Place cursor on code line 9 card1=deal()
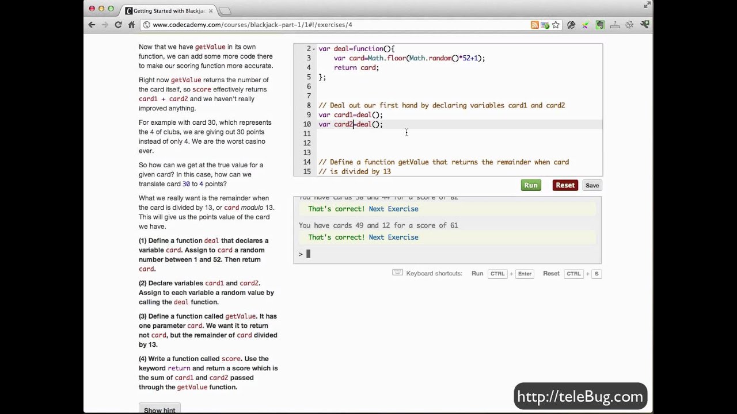Viewport: 737px width, 414px height. (351, 114)
